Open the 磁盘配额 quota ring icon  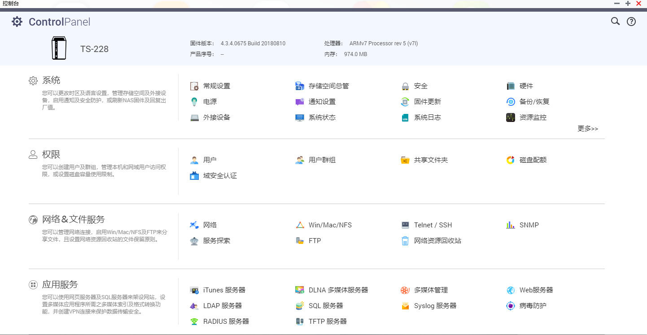click(x=511, y=160)
